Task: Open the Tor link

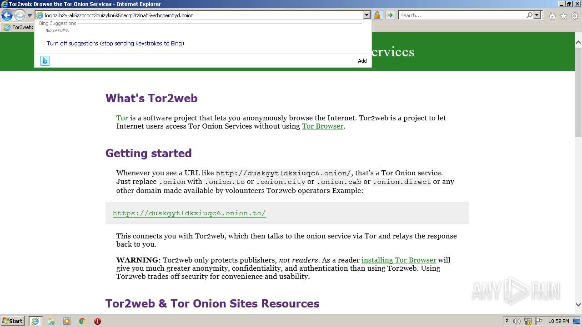Action: point(122,118)
